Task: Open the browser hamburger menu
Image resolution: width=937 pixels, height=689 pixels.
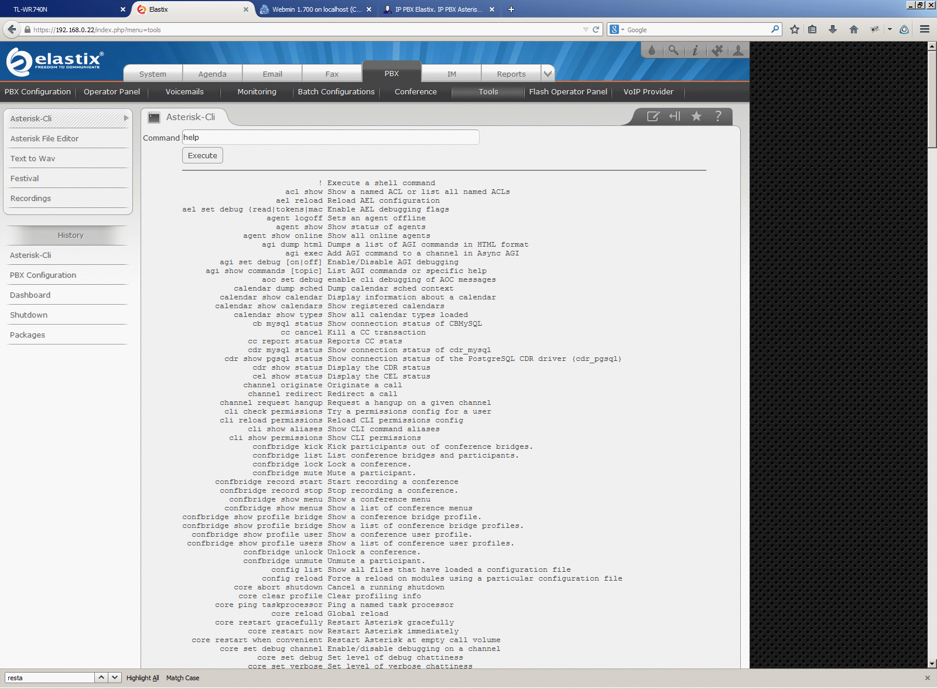Action: (x=925, y=29)
